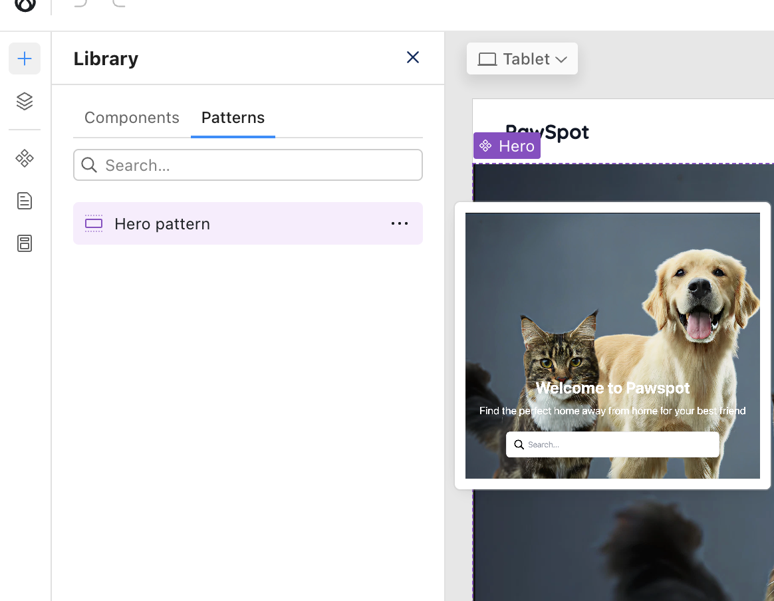This screenshot has height=601, width=774.
Task: Click the app logo in top-left corner
Action: click(25, 5)
